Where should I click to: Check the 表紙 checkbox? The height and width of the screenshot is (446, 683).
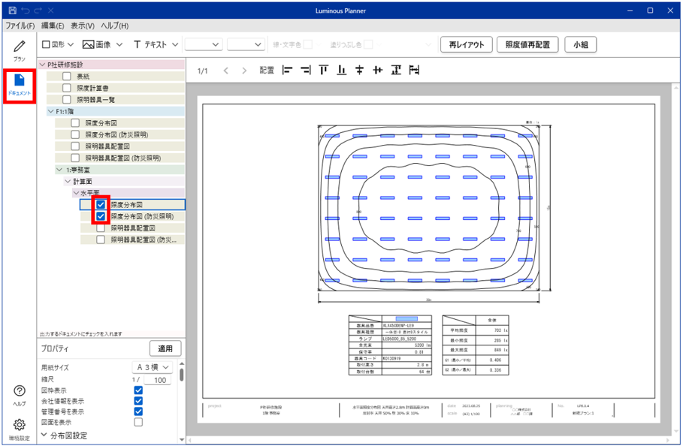point(67,77)
